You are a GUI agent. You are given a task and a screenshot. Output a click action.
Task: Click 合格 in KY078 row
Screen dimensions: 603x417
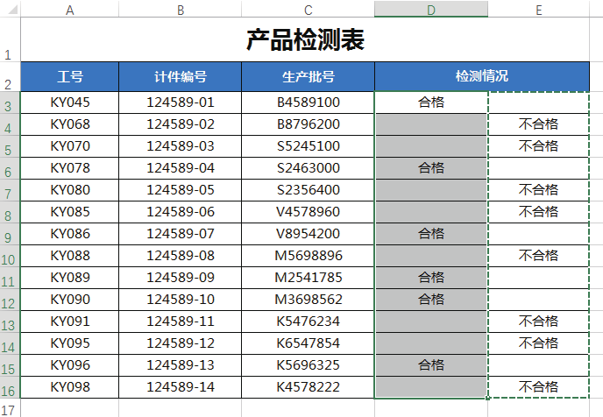(431, 168)
